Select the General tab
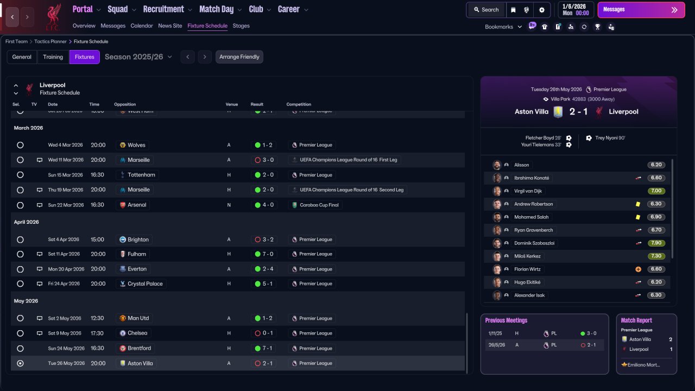This screenshot has height=391, width=695. pos(22,57)
